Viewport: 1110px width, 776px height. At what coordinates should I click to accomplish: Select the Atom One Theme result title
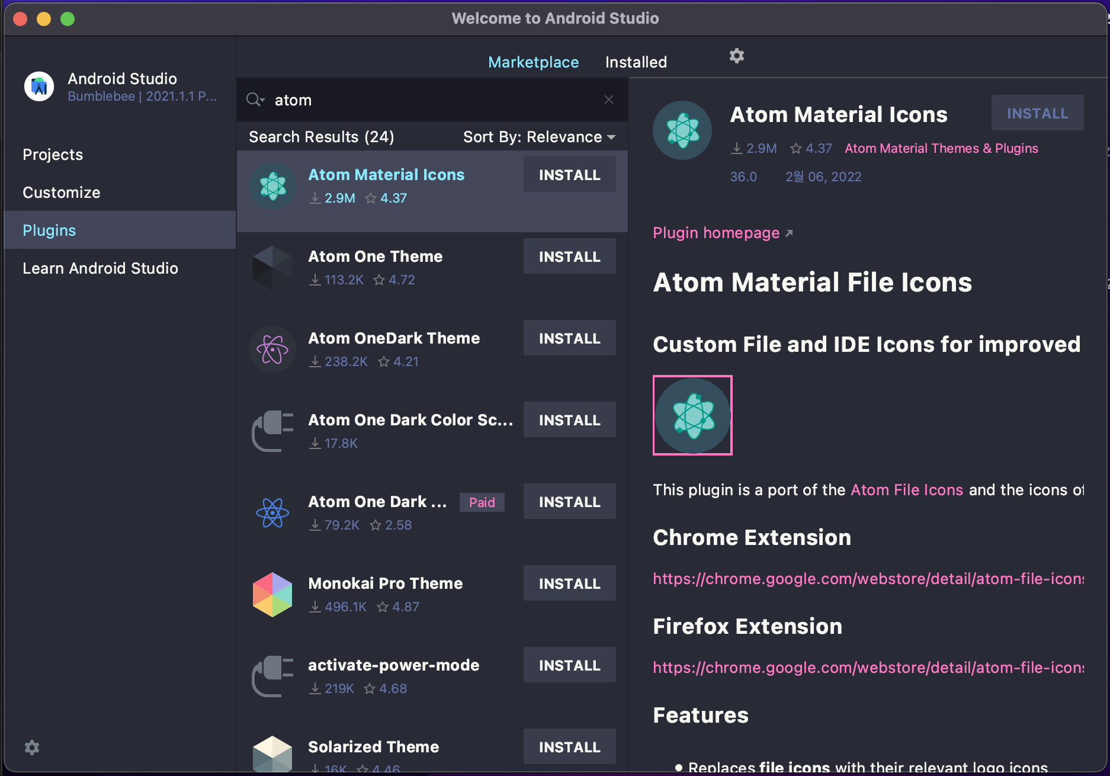click(376, 256)
